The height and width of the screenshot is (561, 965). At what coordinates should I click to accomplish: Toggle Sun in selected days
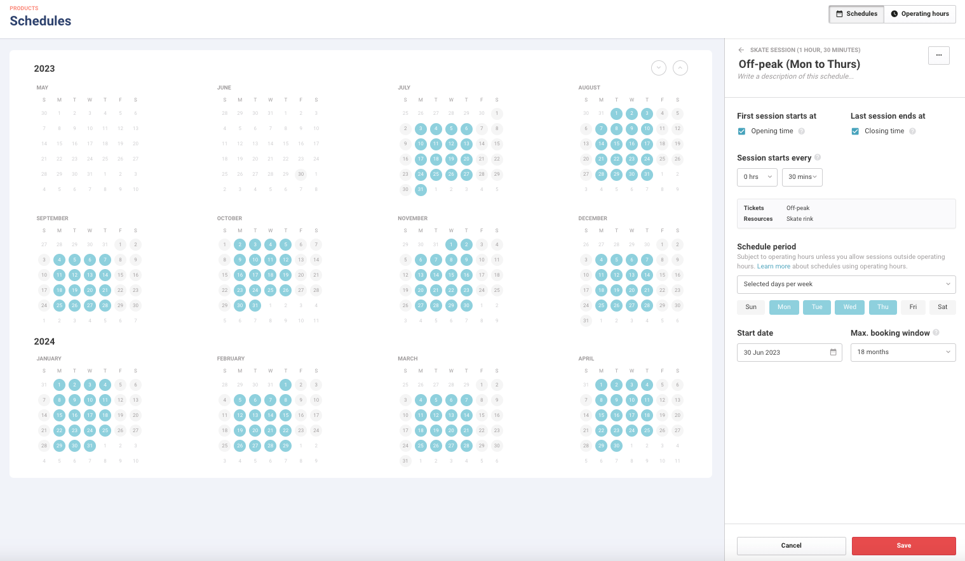coord(751,307)
